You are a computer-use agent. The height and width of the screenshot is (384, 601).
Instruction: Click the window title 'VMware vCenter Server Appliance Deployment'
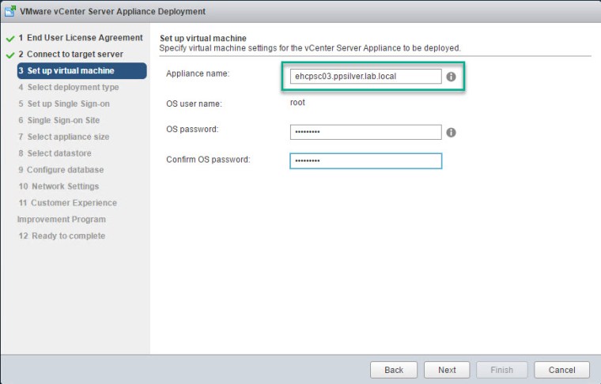click(x=112, y=12)
